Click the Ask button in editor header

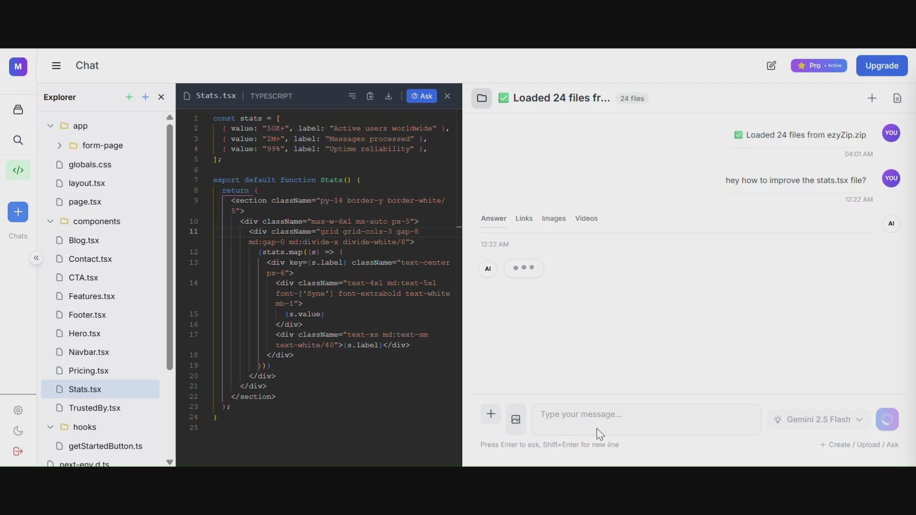[x=422, y=96]
